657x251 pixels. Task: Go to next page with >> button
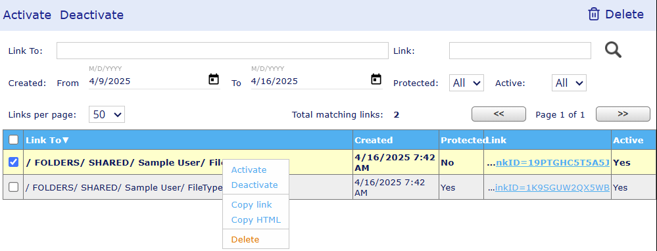coord(623,114)
